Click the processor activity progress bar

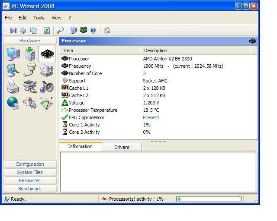(x=209, y=199)
